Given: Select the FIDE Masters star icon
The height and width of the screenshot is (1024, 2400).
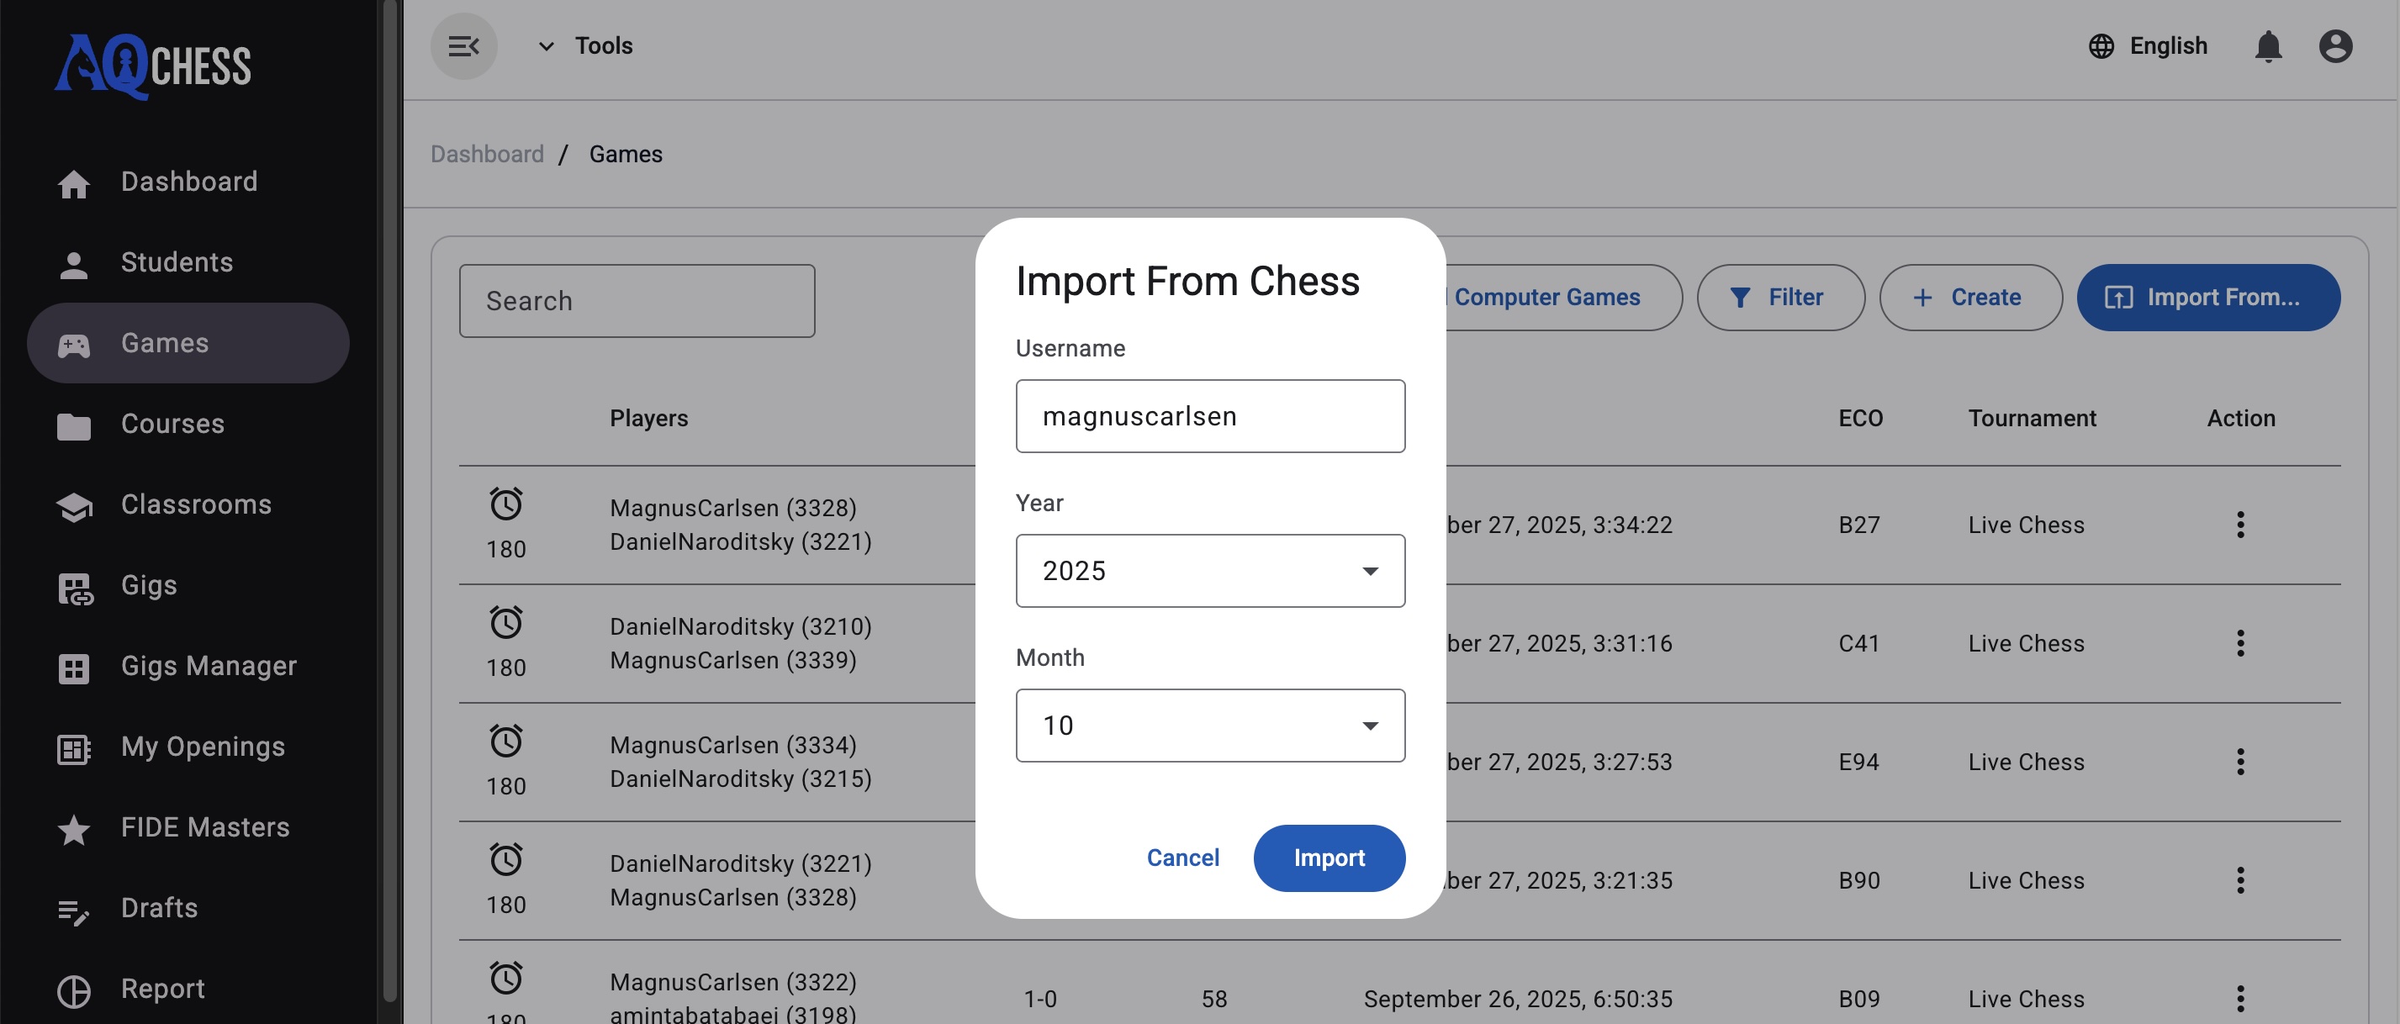Looking at the screenshot, I should pyautogui.click(x=72, y=828).
